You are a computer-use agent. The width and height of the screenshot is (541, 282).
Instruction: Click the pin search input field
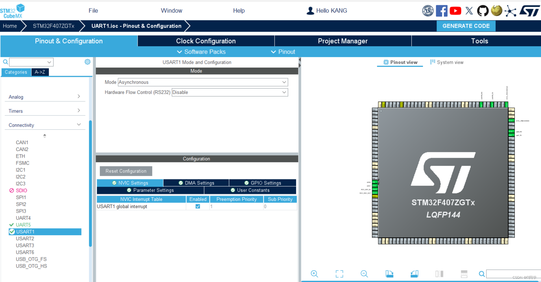(x=514, y=274)
